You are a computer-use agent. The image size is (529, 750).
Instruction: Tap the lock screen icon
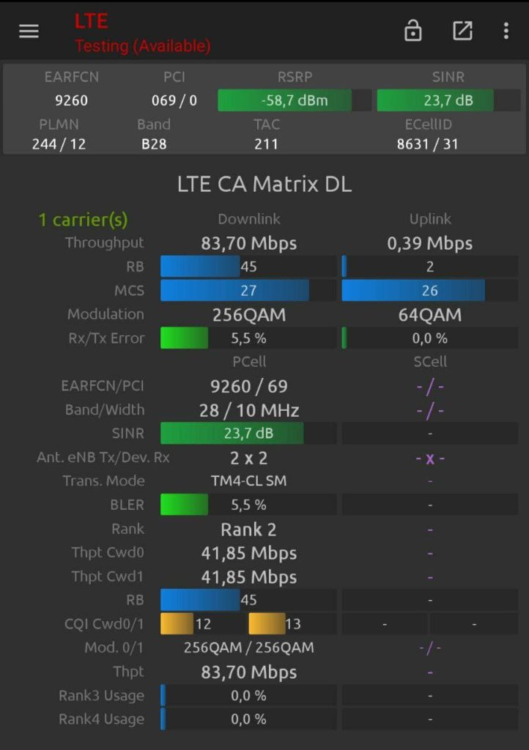pyautogui.click(x=413, y=31)
